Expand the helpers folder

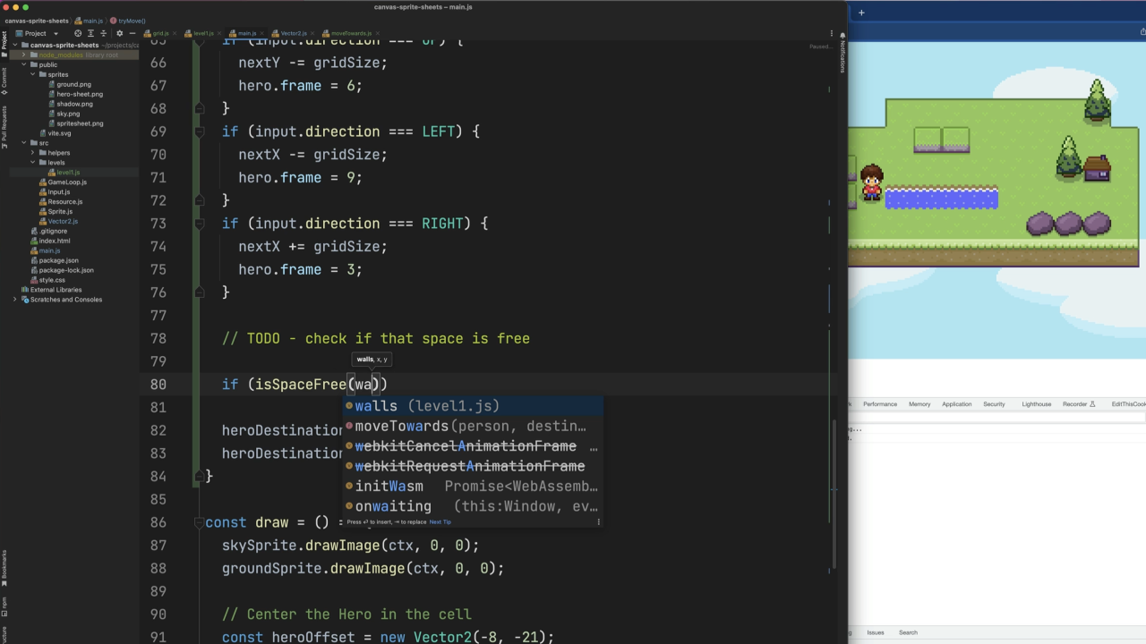coord(32,153)
